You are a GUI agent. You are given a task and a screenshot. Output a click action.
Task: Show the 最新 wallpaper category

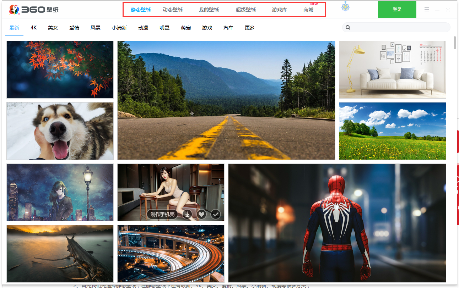tap(14, 28)
